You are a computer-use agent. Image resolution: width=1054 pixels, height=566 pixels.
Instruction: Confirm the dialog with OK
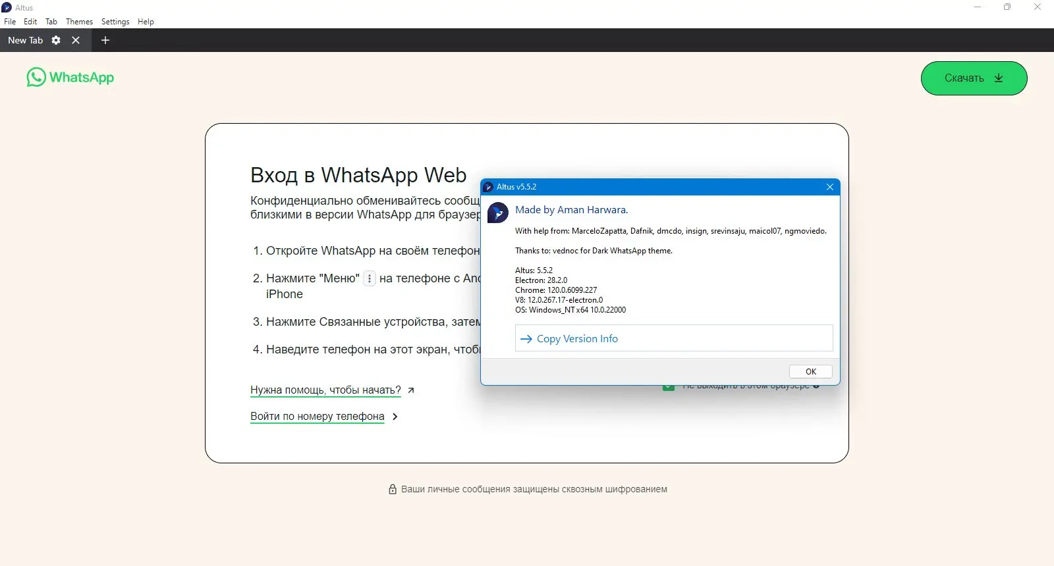(810, 372)
